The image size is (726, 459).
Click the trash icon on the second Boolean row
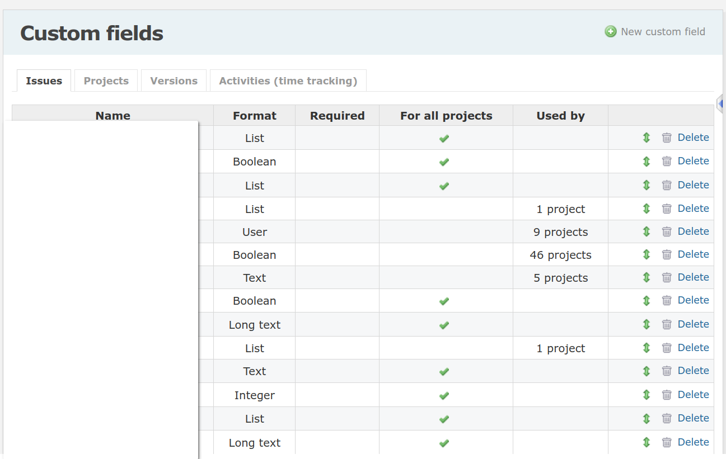pyautogui.click(x=667, y=254)
